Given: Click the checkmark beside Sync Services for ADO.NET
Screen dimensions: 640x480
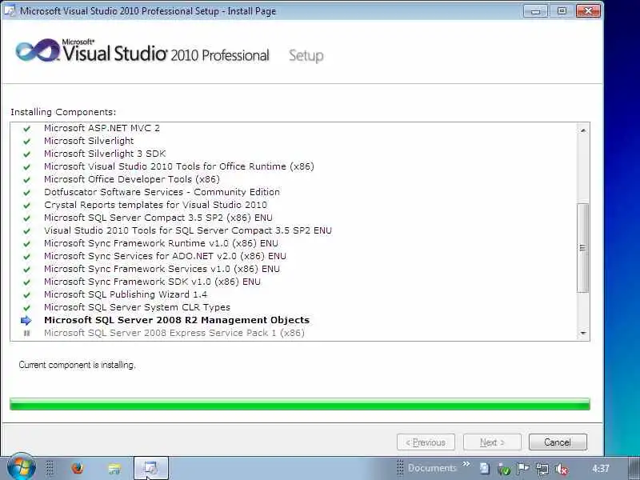Looking at the screenshot, I should [x=26, y=257].
